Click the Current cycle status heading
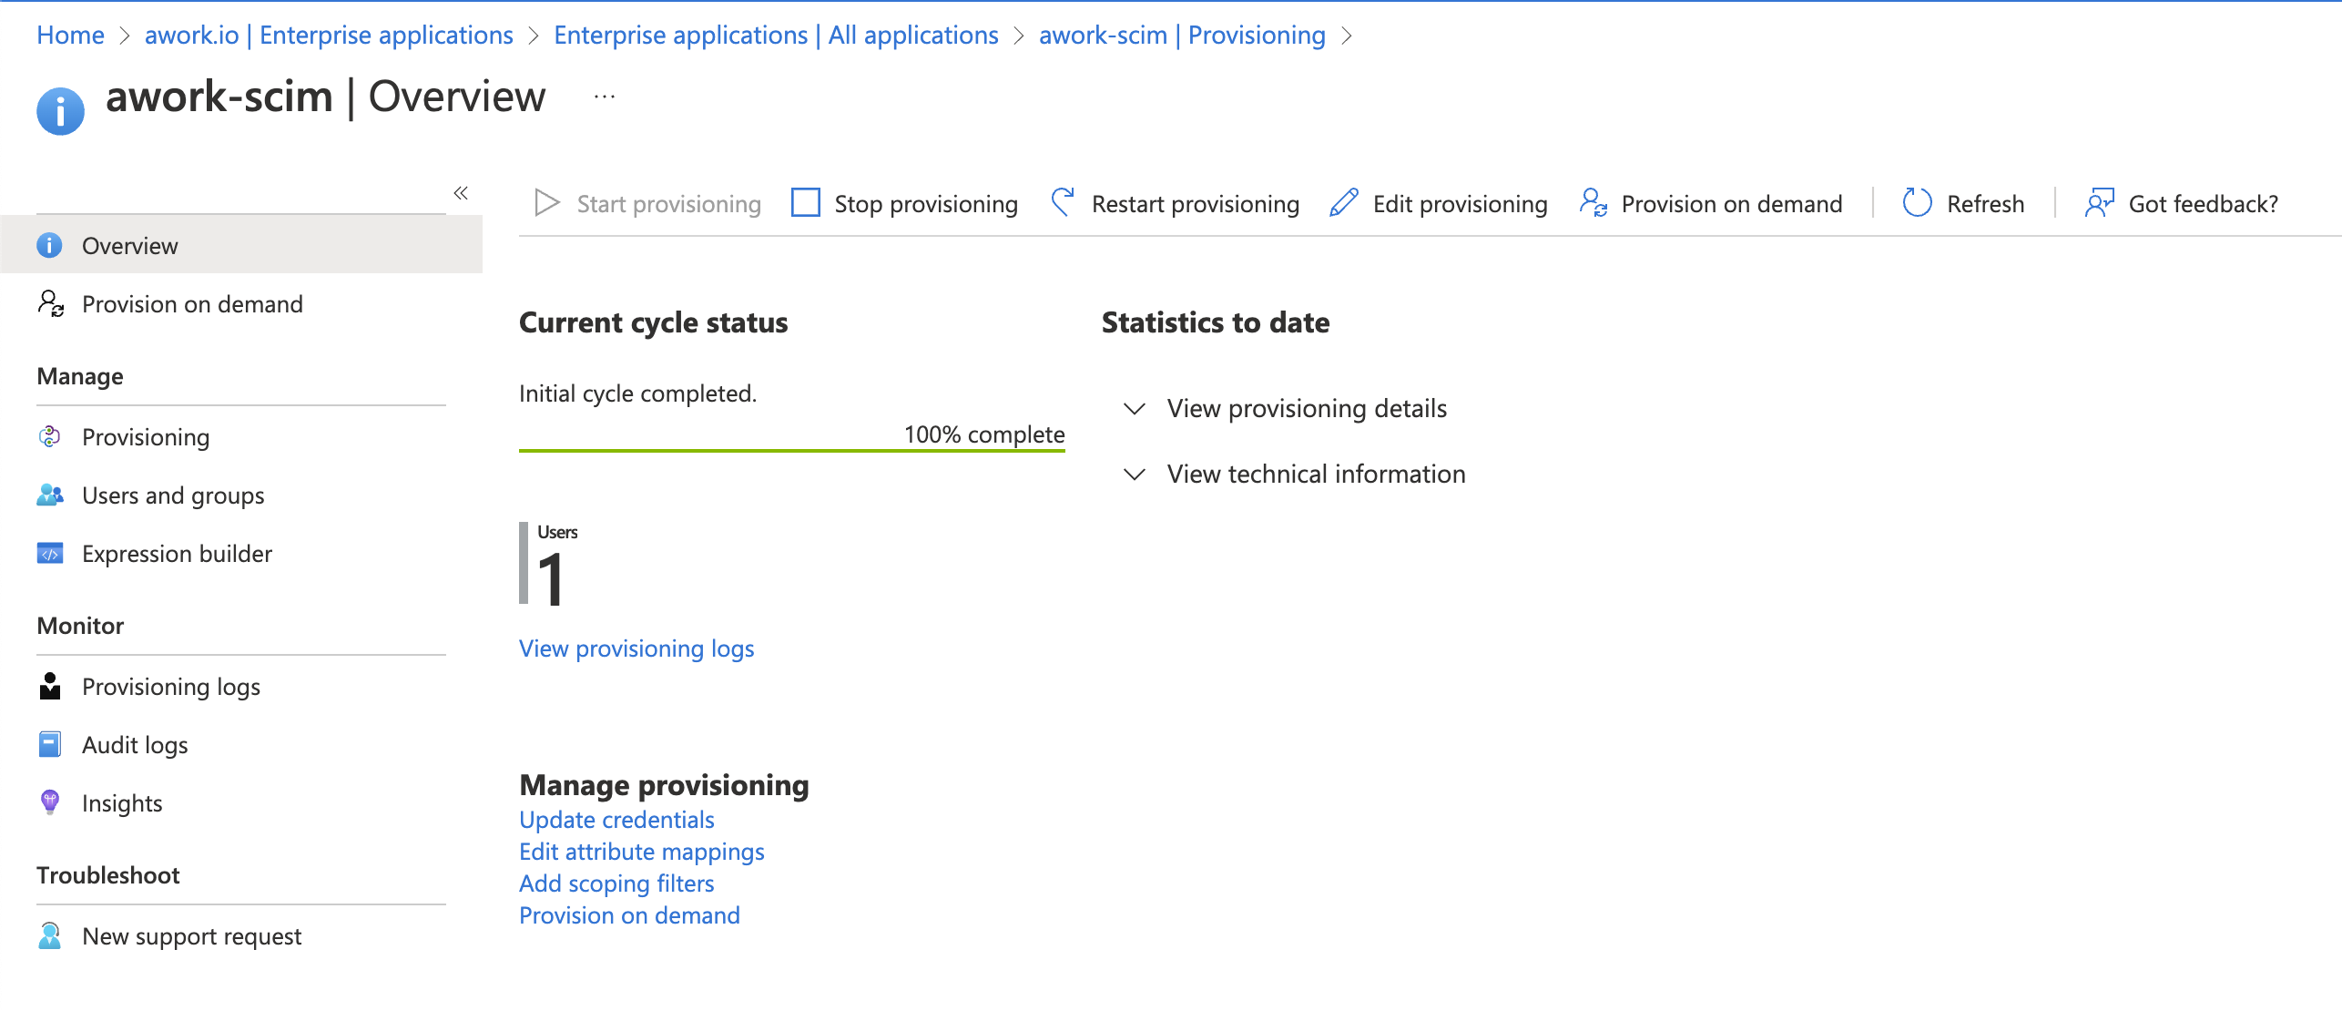2342x1011 pixels. coord(653,322)
